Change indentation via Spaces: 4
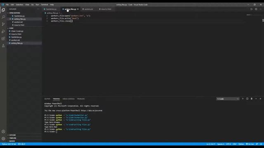264x148 pixels. click(221, 144)
